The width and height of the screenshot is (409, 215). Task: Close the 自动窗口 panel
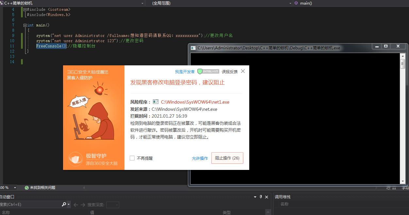click(x=267, y=197)
